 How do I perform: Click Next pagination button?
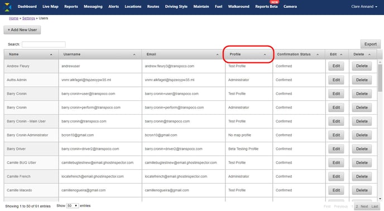point(364,207)
